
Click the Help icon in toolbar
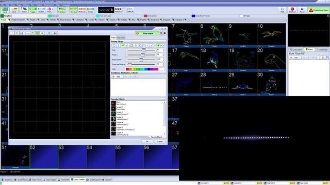(282, 10)
